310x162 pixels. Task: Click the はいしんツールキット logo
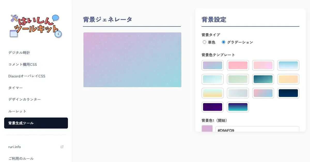(36, 26)
